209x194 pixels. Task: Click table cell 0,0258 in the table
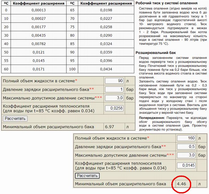106,27
